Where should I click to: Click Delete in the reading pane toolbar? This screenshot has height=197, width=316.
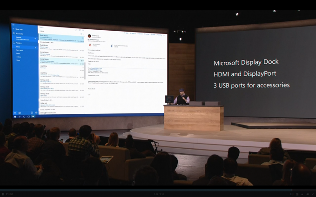154,34
